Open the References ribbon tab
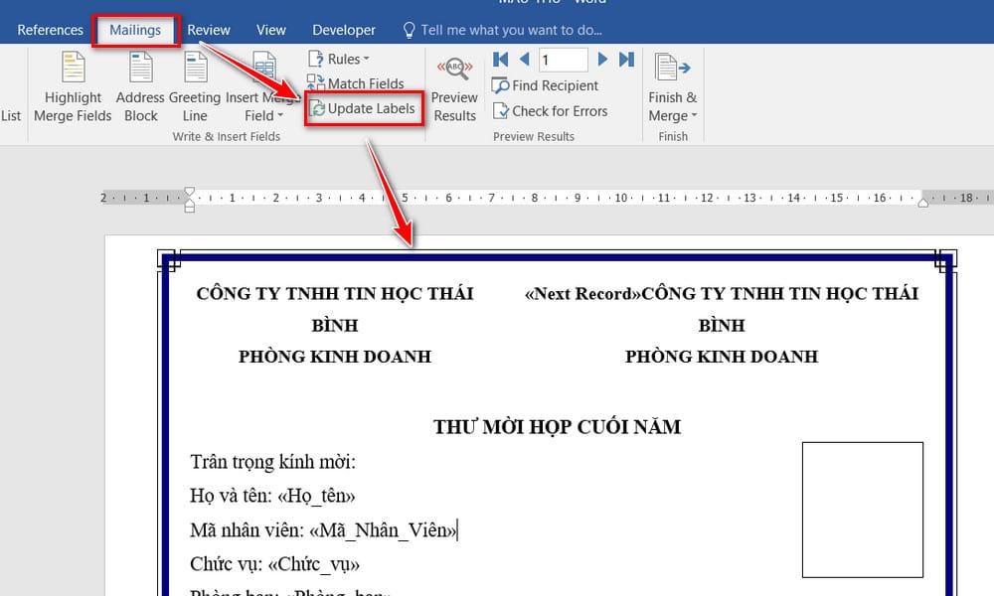Viewport: 994px width, 596px height. coord(50,30)
